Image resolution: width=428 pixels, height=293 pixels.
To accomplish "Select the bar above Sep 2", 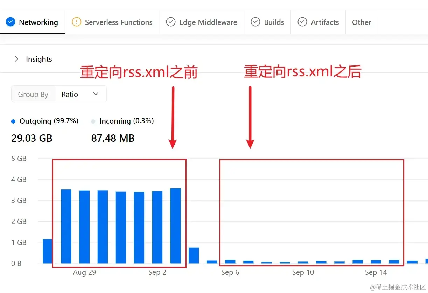I will point(157,227).
